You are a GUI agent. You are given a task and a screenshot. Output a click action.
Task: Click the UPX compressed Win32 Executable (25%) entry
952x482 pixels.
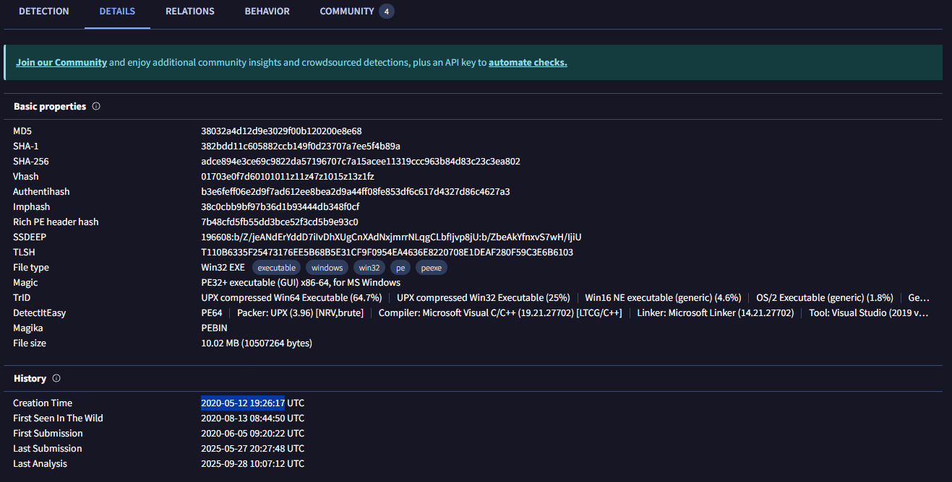point(484,297)
